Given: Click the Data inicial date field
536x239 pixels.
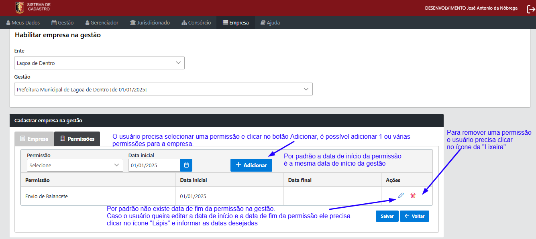Looking at the screenshot, I should (154, 165).
